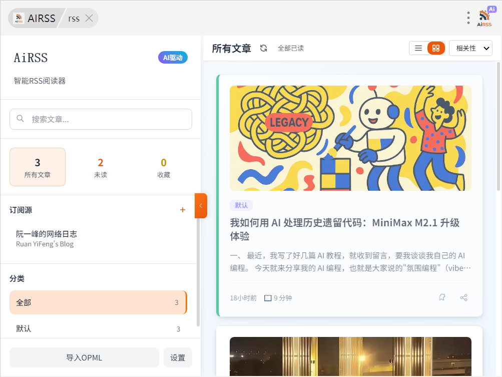Click the article list vertical scrollbar

pyautogui.click(x=498, y=127)
